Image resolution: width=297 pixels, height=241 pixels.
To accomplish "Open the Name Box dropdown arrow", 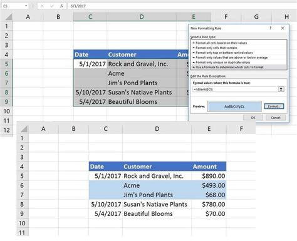I will click(x=26, y=6).
